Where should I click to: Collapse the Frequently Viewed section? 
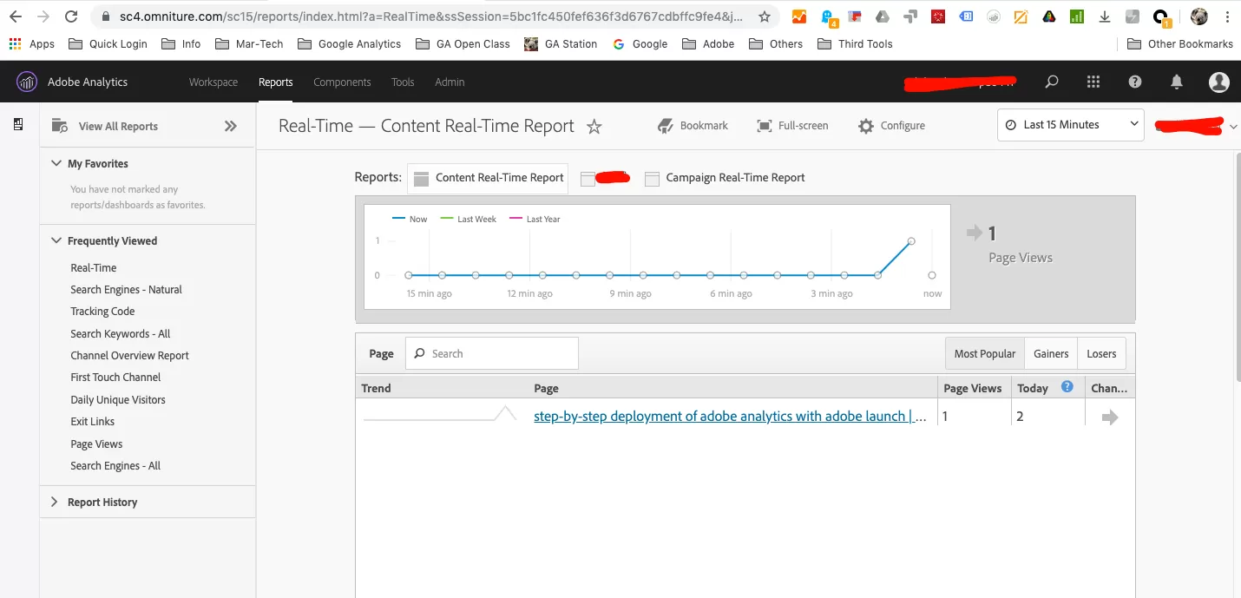point(56,240)
